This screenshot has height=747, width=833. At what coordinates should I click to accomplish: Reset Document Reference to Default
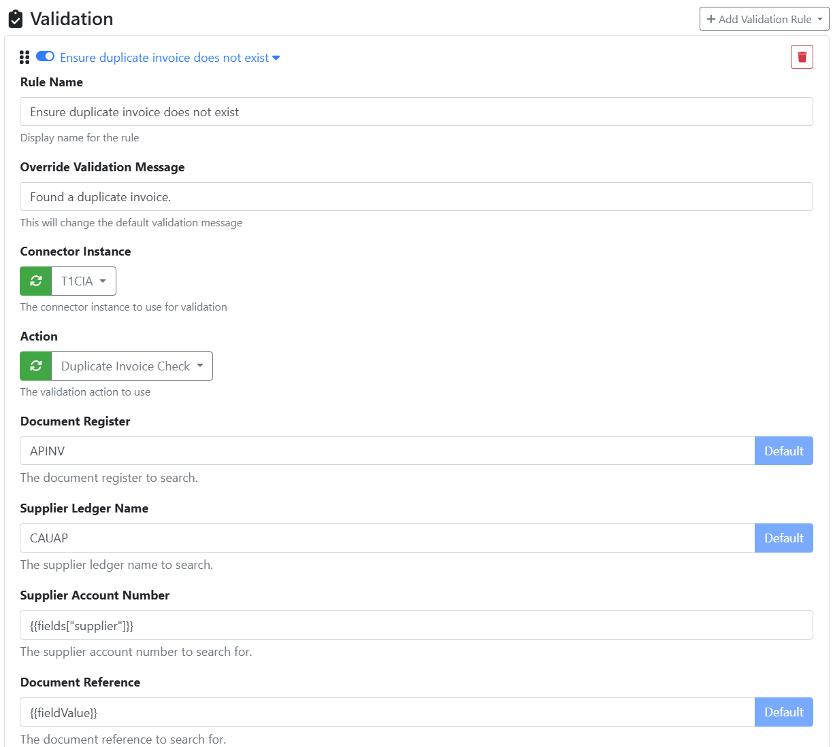click(x=783, y=712)
